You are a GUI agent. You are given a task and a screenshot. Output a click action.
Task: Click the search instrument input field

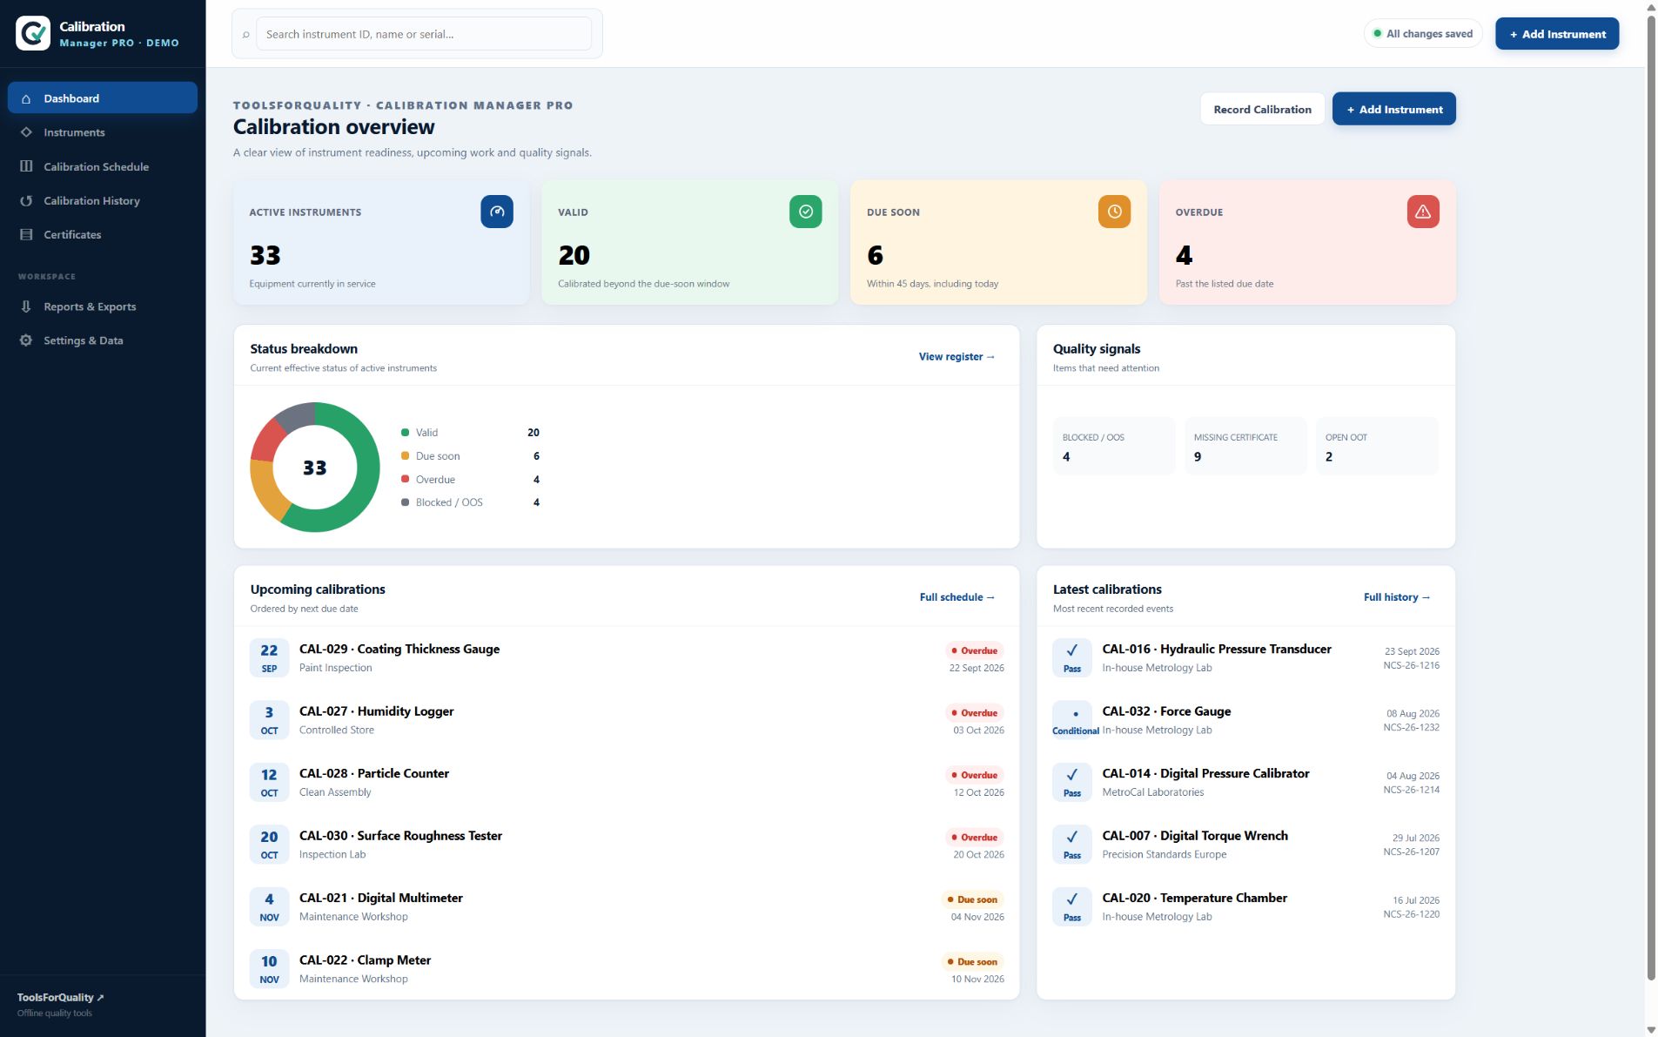coord(424,34)
